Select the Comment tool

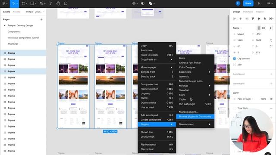(x=66, y=3)
